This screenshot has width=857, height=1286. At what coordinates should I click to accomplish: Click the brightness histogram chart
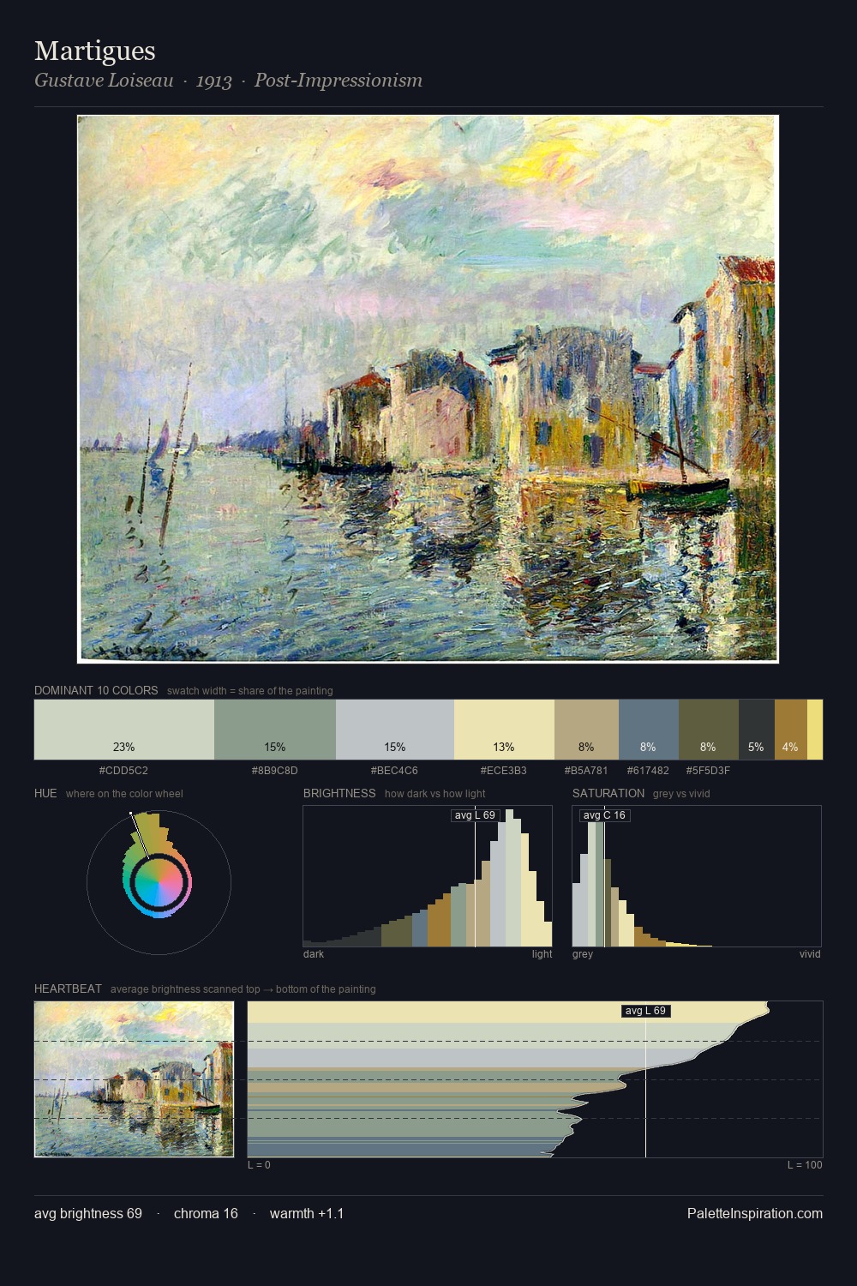[428, 876]
